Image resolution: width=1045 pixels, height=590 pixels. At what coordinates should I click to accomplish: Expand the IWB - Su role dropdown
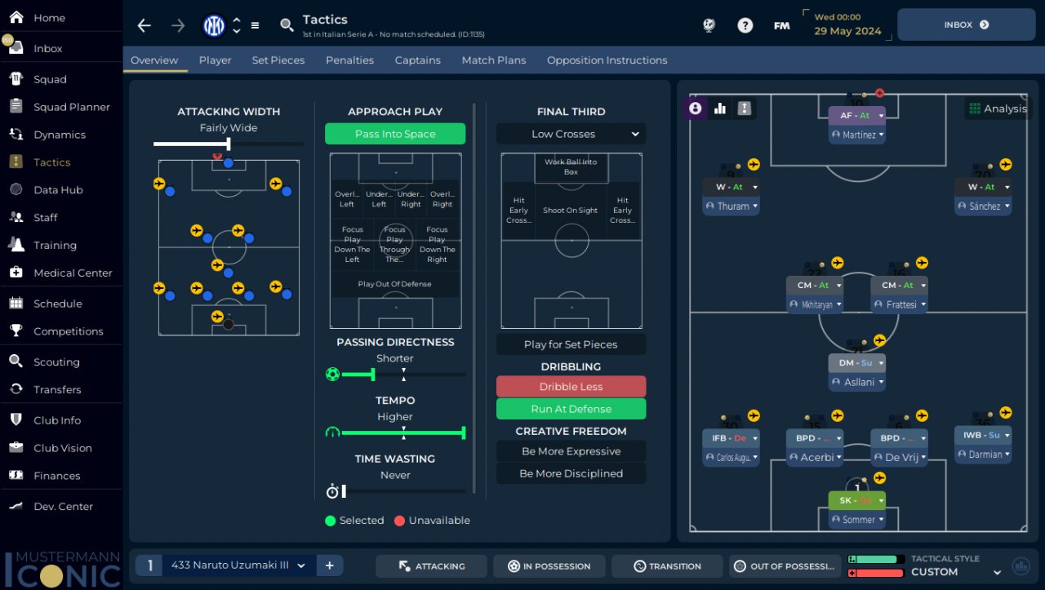pos(983,435)
